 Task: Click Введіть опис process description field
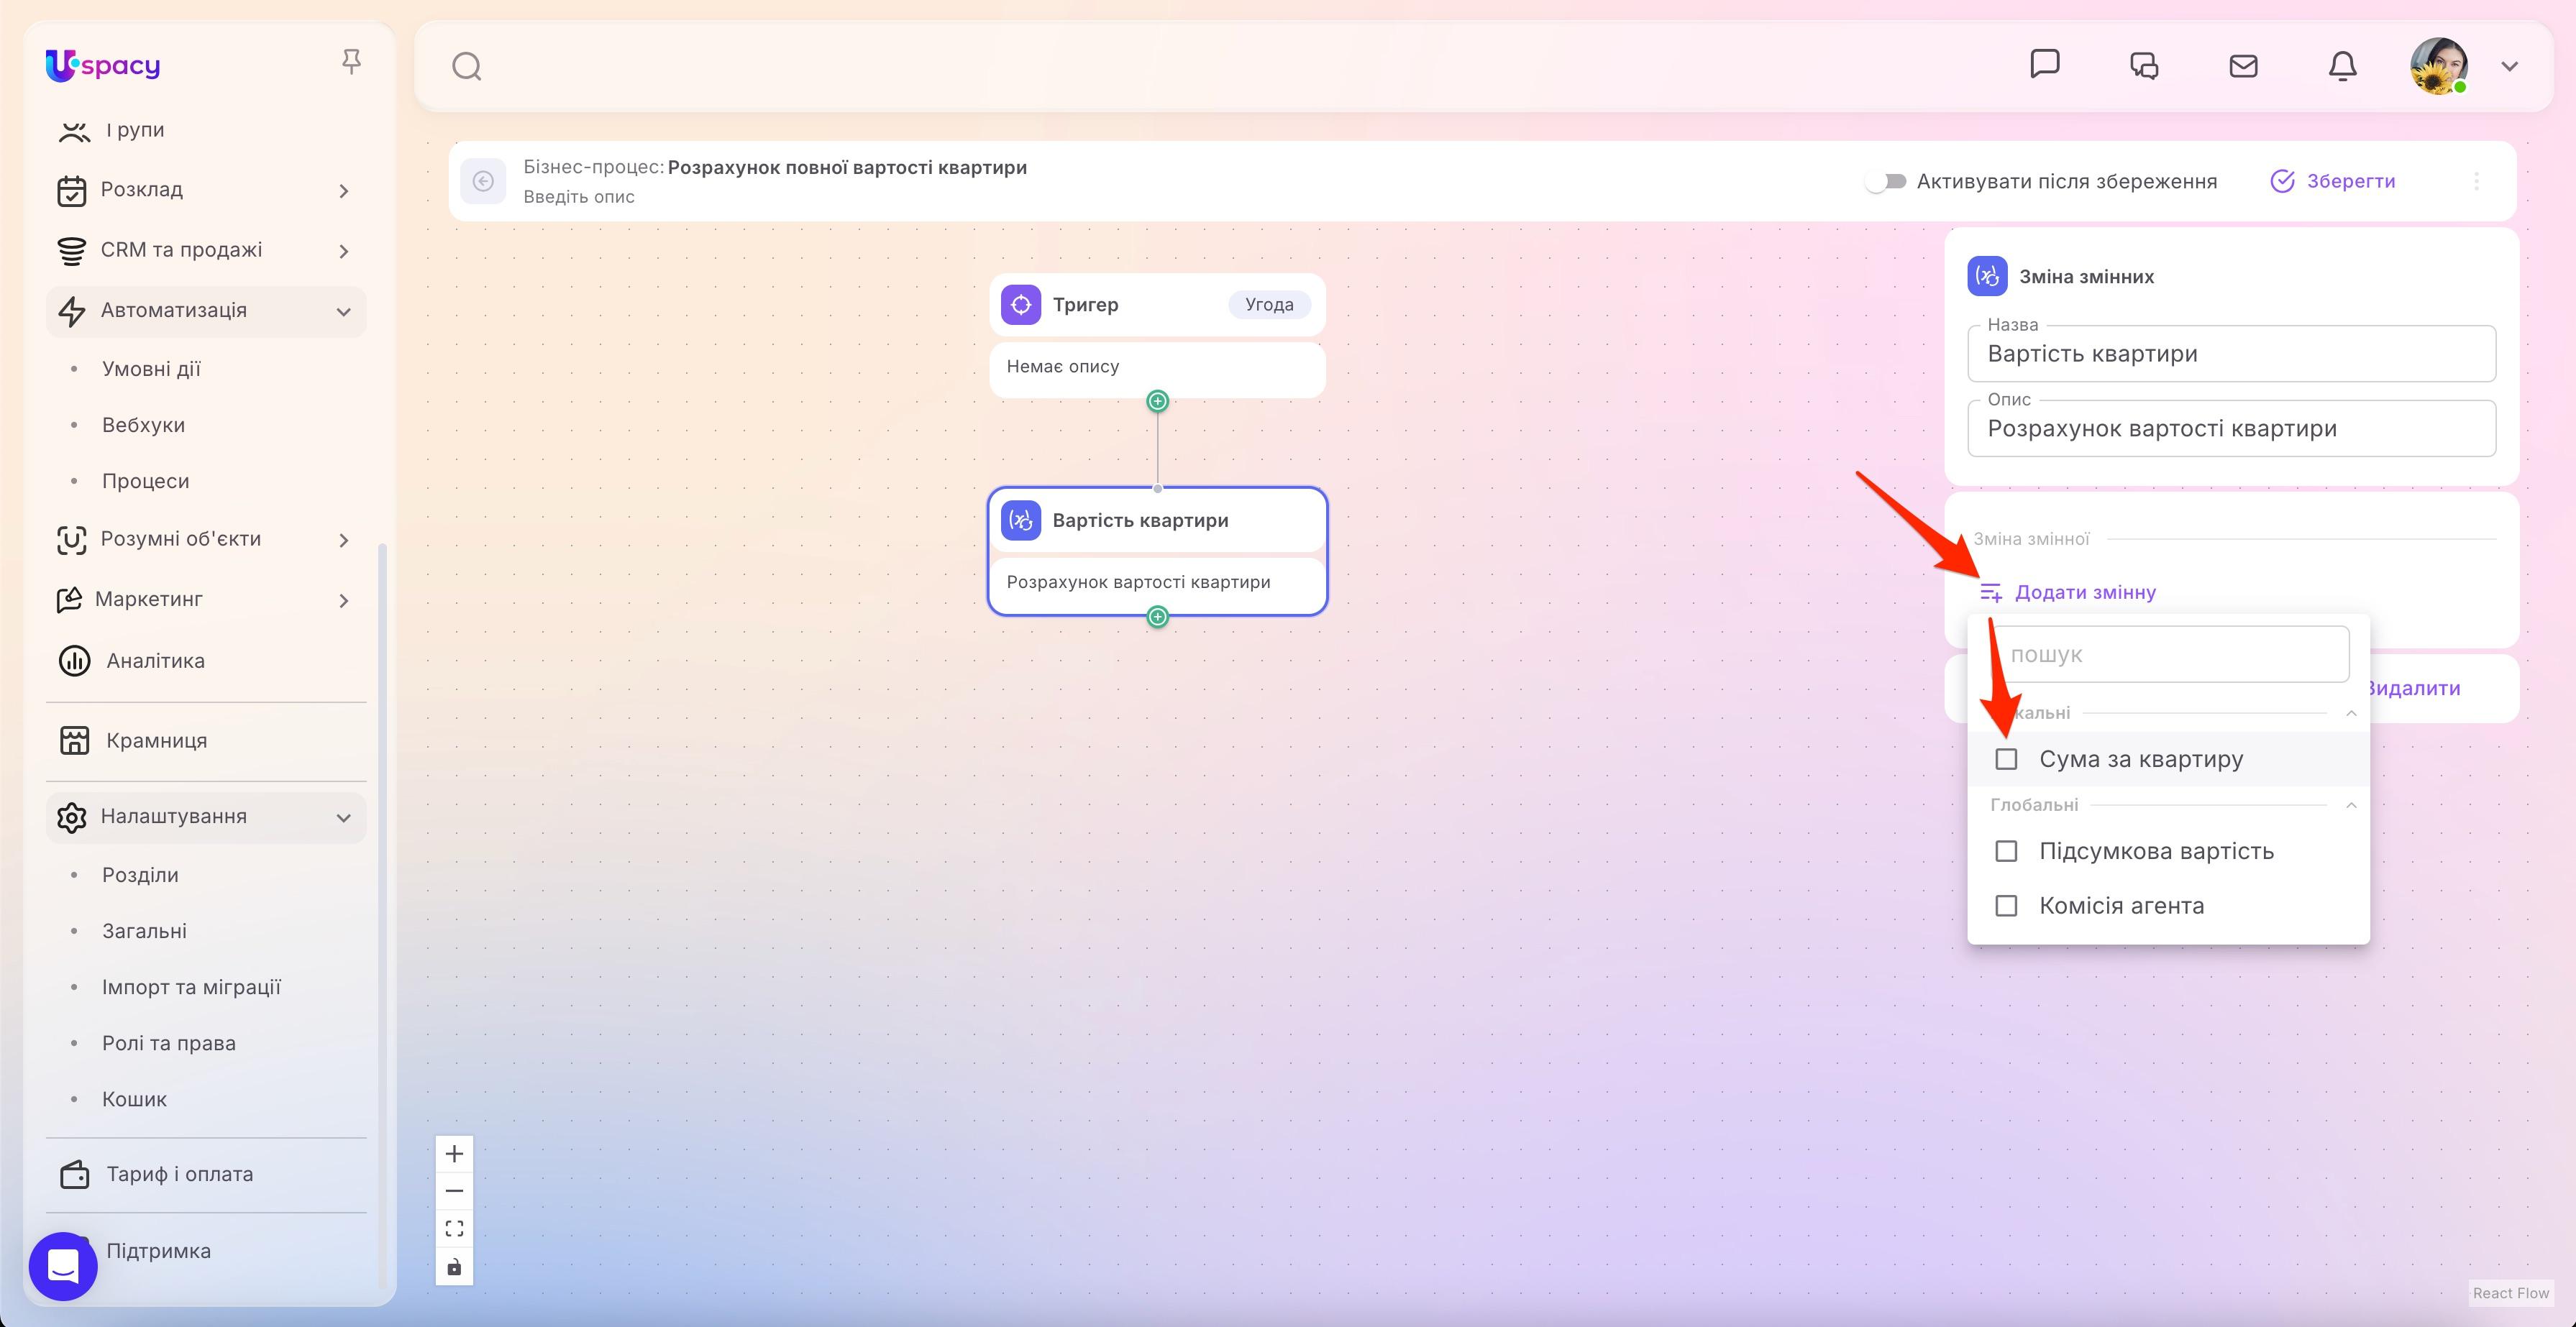click(579, 197)
